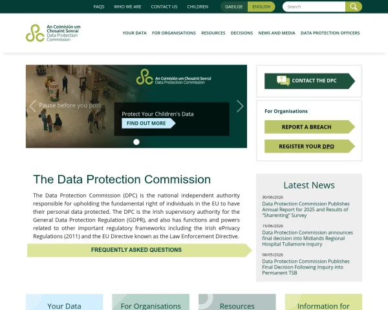Click the DPC logo in the header
Image resolution: width=388 pixels, height=310 pixels.
click(53, 33)
